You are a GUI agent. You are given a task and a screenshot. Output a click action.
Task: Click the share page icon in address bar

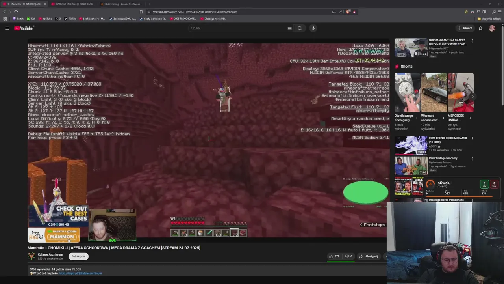(341, 12)
